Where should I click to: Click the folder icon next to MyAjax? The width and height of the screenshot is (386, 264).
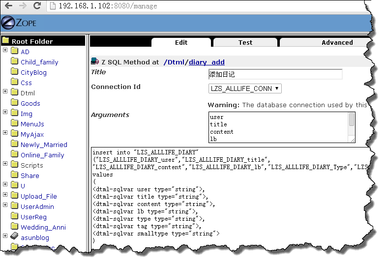[x=15, y=134]
